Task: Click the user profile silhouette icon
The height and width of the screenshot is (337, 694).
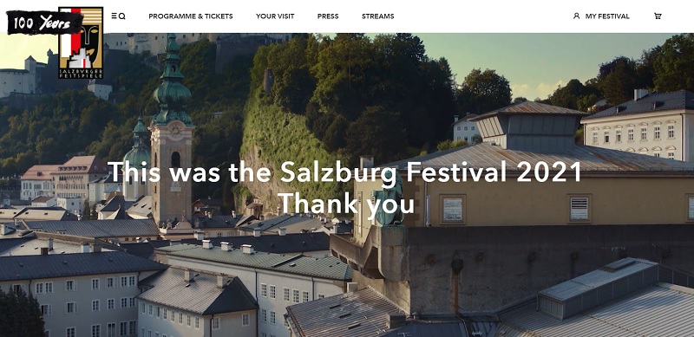Action: (x=576, y=16)
